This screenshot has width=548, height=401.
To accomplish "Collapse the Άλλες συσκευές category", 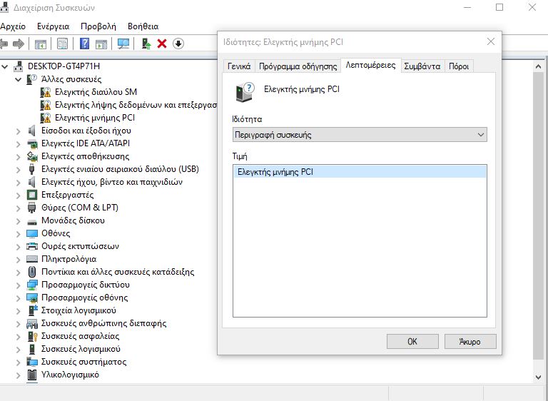I will coord(18,79).
